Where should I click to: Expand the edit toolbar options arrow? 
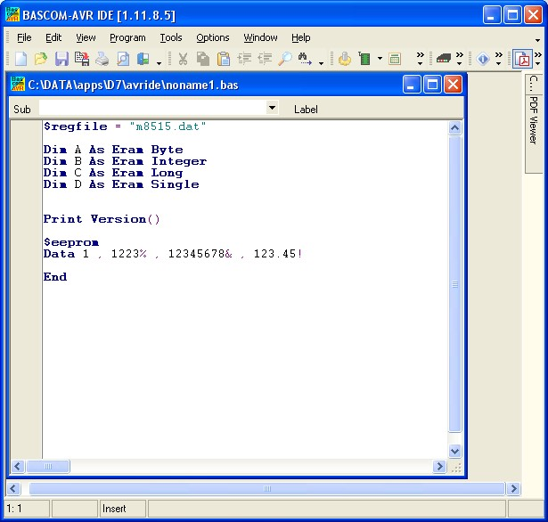click(x=321, y=63)
